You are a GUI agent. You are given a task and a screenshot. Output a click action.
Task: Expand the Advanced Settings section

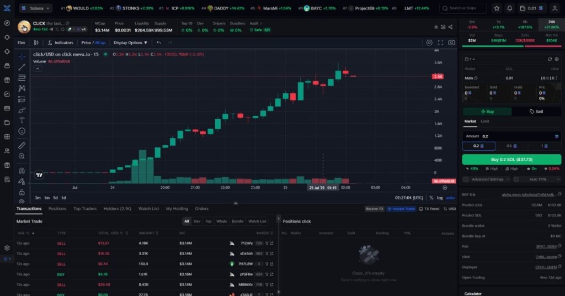[x=508, y=179]
